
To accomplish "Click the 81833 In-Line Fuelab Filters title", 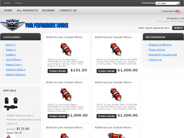I will (64, 128).
